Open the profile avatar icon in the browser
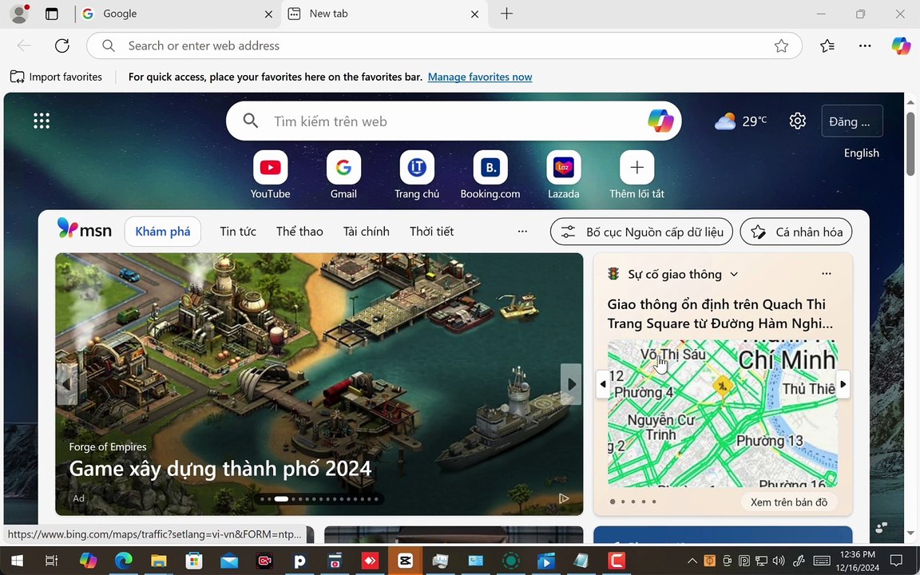Screen dimensions: 920x575 pyautogui.click(x=19, y=14)
